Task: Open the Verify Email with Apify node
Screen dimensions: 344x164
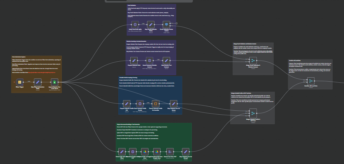Action: [135, 24]
